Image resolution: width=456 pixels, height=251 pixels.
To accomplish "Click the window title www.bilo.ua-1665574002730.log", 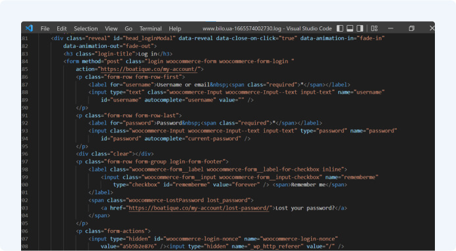I will [242, 28].
